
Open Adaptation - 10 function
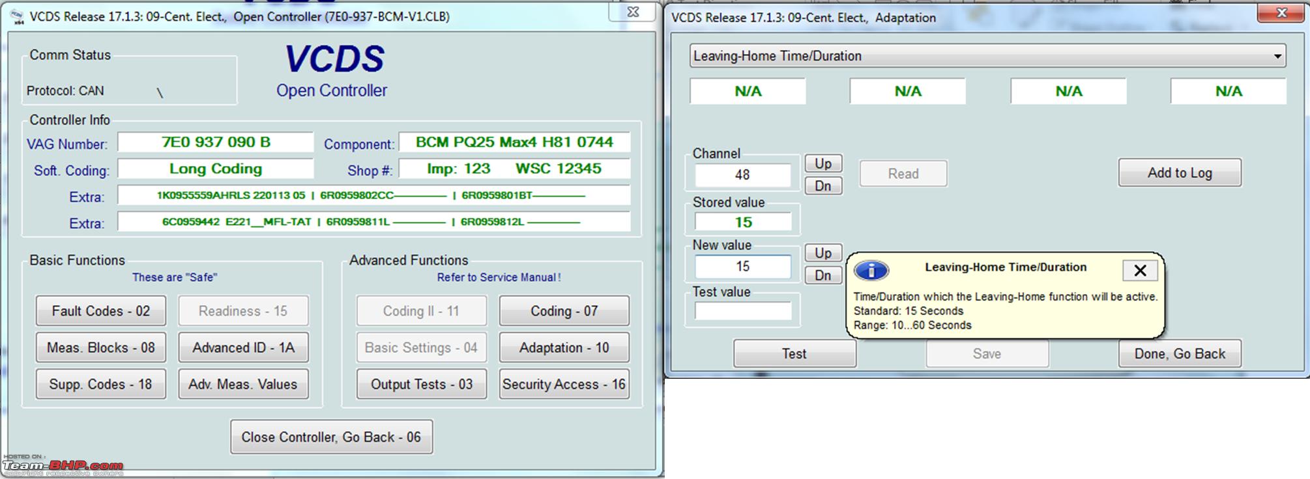click(564, 348)
